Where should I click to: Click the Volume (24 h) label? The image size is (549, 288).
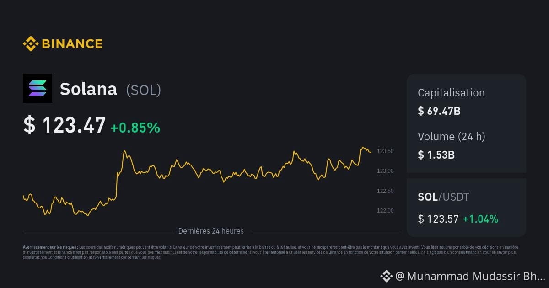tap(452, 136)
